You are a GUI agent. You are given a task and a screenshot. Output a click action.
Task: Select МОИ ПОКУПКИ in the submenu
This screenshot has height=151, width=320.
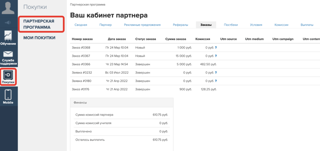point(39,38)
